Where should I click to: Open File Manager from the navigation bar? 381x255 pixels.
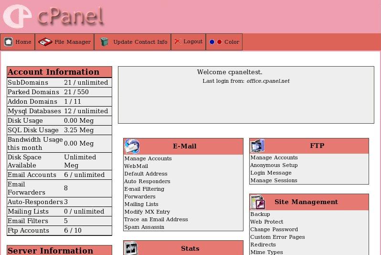click(x=72, y=42)
